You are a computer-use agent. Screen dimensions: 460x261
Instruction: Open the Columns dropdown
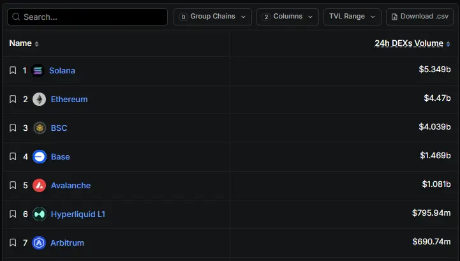click(x=288, y=17)
